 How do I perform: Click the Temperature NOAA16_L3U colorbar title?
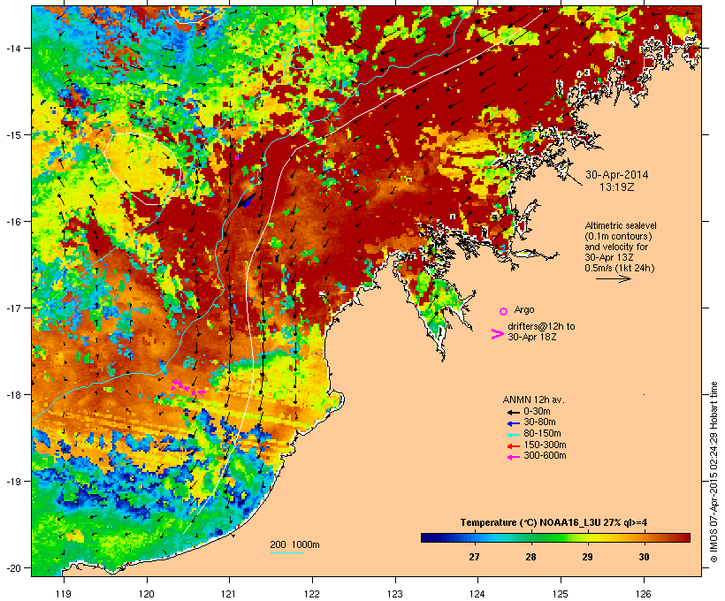(553, 523)
